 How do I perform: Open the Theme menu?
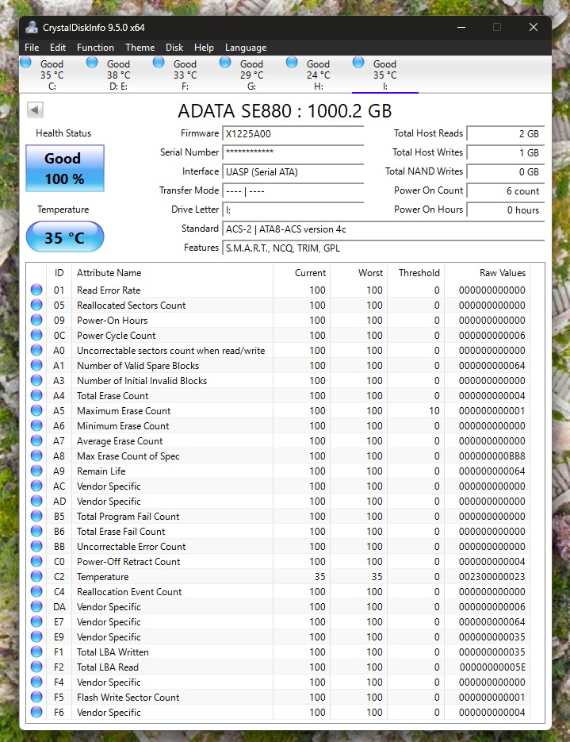(140, 48)
